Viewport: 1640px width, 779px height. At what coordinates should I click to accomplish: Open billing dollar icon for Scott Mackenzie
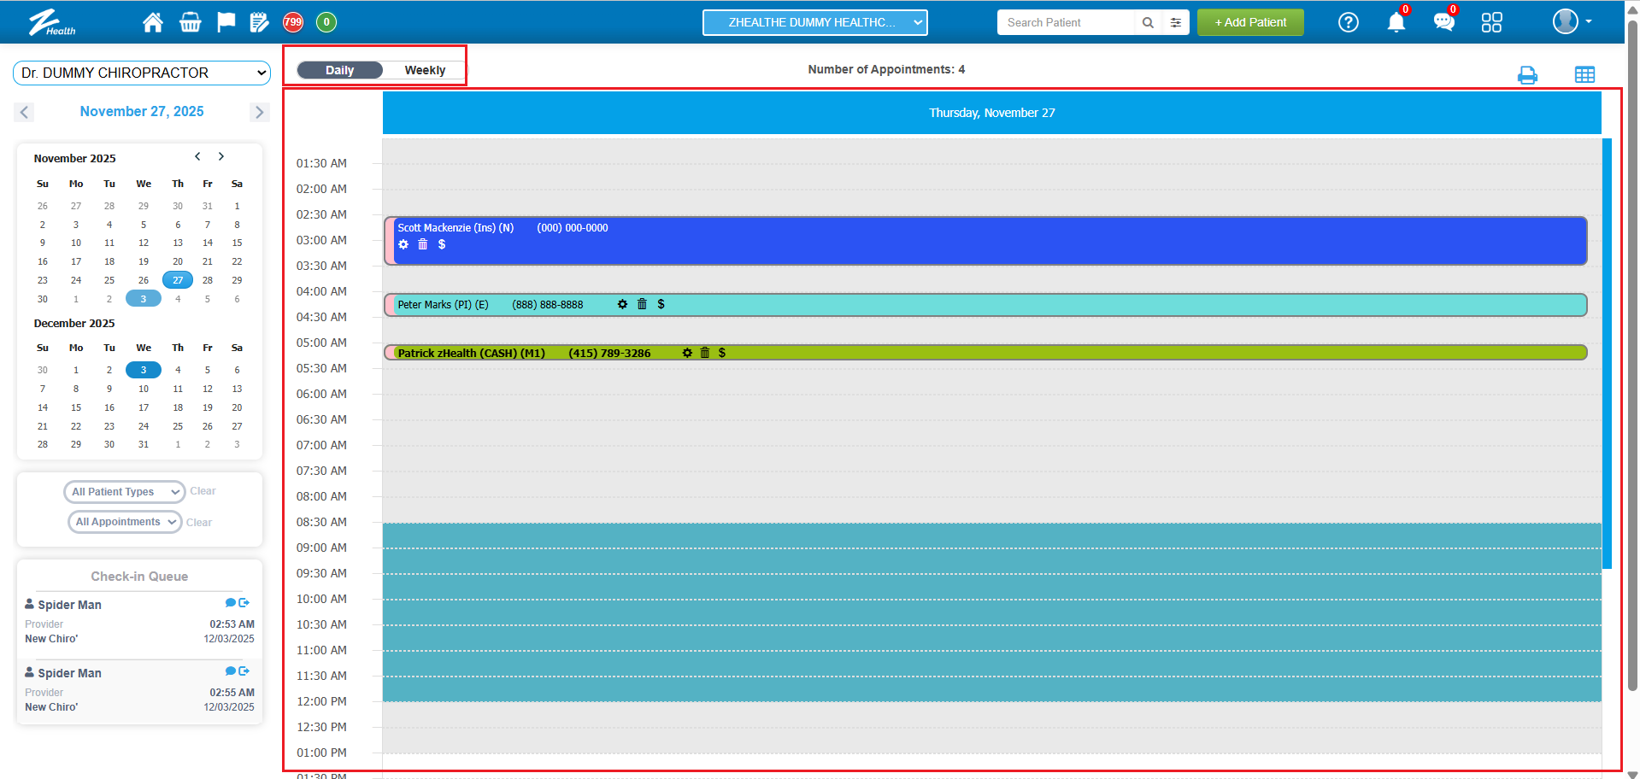442,244
